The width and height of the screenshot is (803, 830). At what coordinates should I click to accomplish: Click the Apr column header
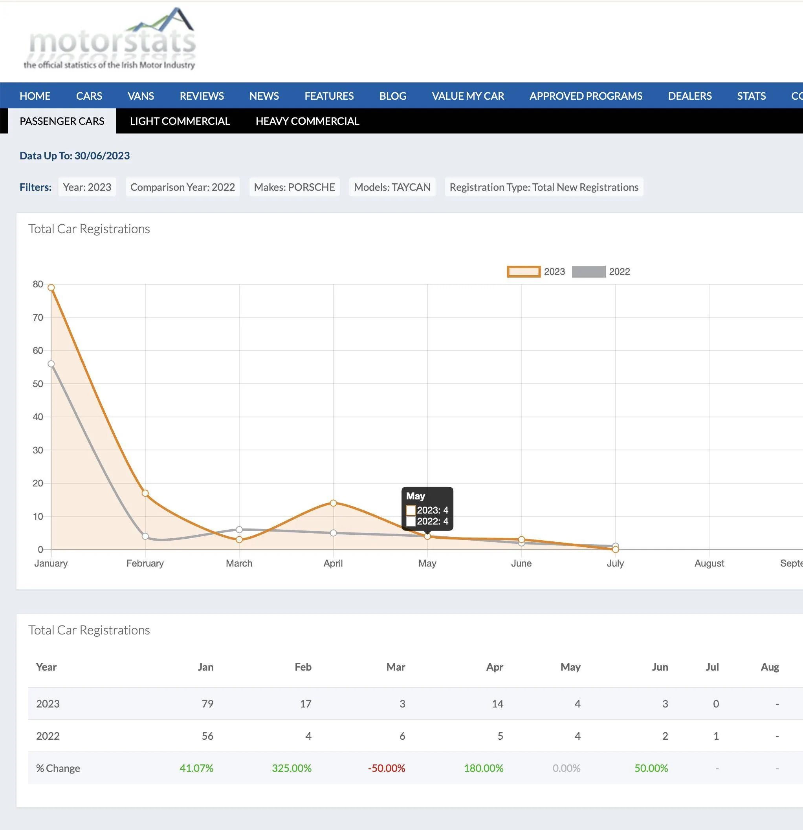(495, 667)
